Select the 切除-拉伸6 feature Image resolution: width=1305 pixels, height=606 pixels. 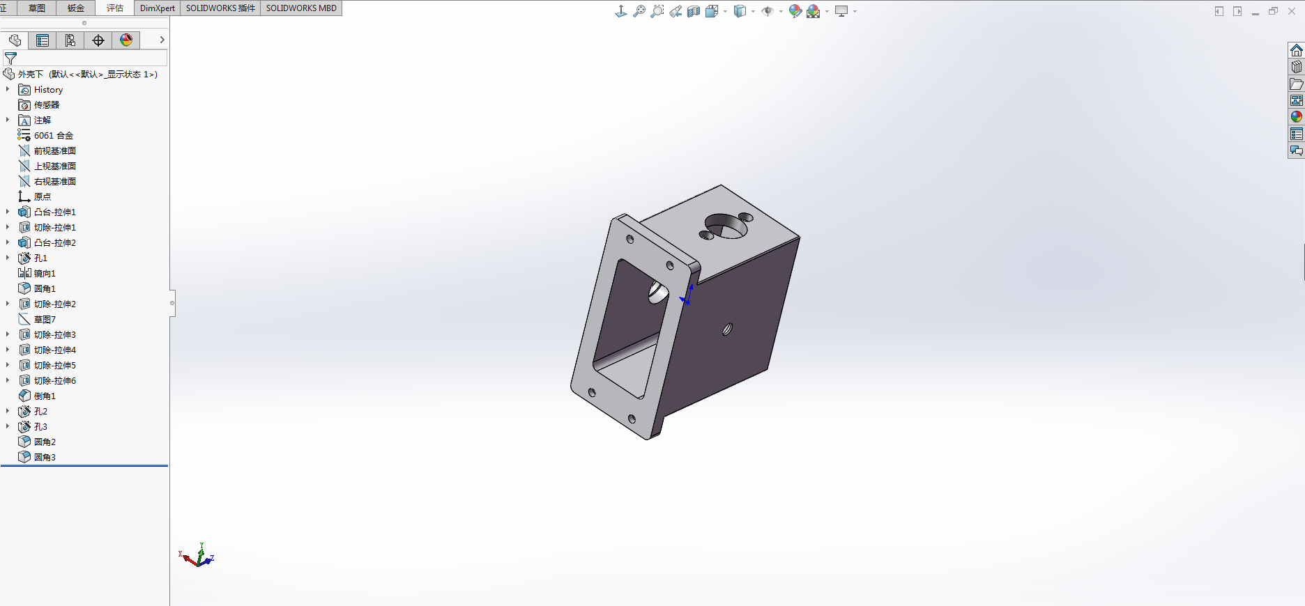click(47, 381)
